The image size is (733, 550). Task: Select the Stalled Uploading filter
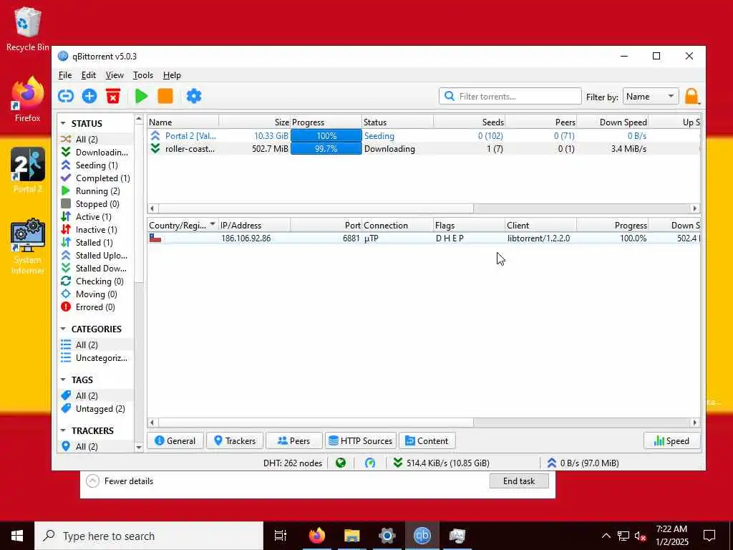pos(94,256)
